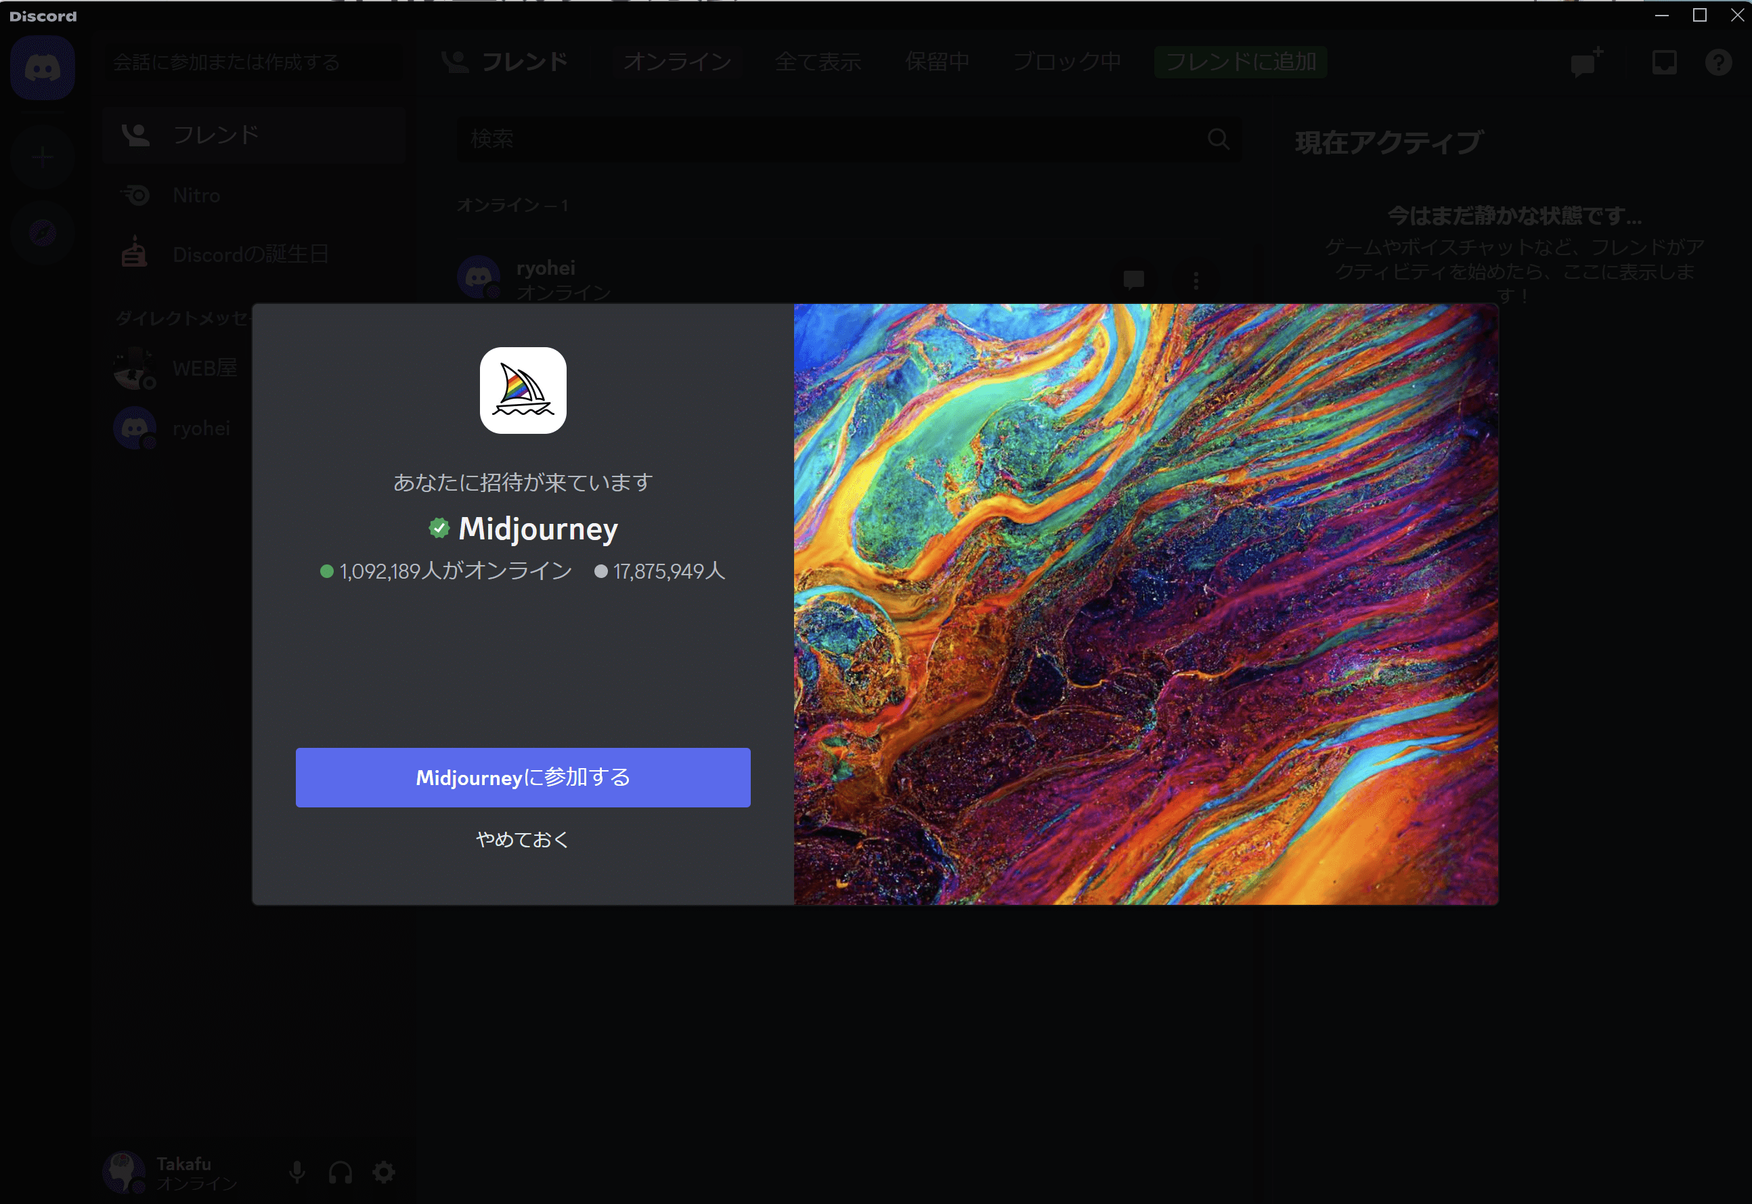Click やめておく link
Image resolution: width=1752 pixels, height=1204 pixels.
point(523,839)
